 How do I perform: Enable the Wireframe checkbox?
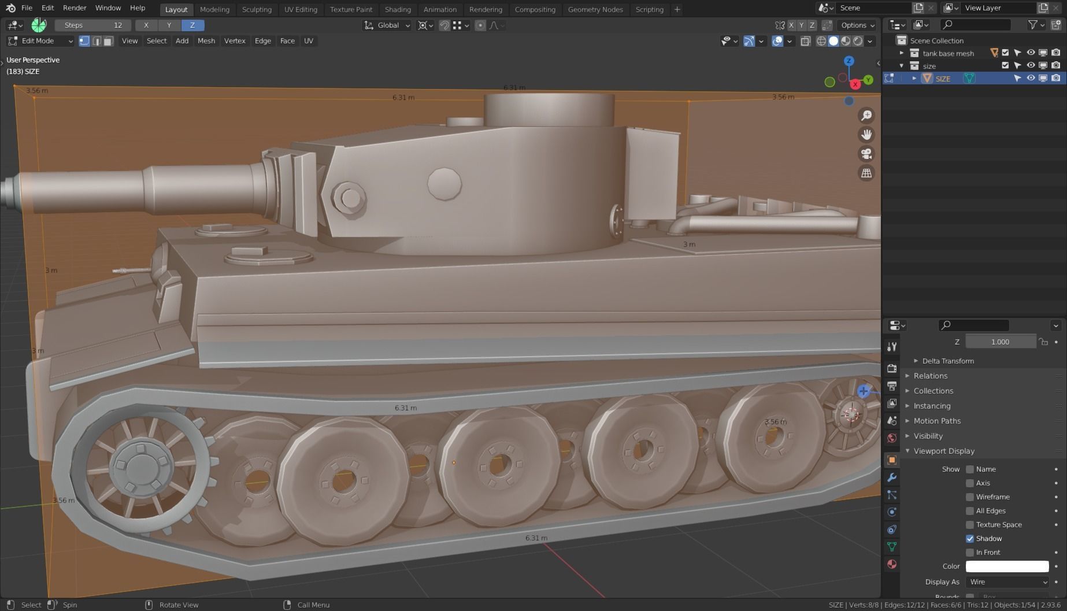coord(970,497)
